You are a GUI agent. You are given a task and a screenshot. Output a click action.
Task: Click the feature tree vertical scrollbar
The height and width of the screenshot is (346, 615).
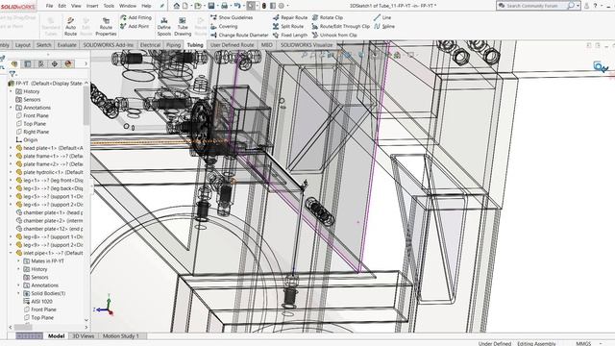[86, 105]
